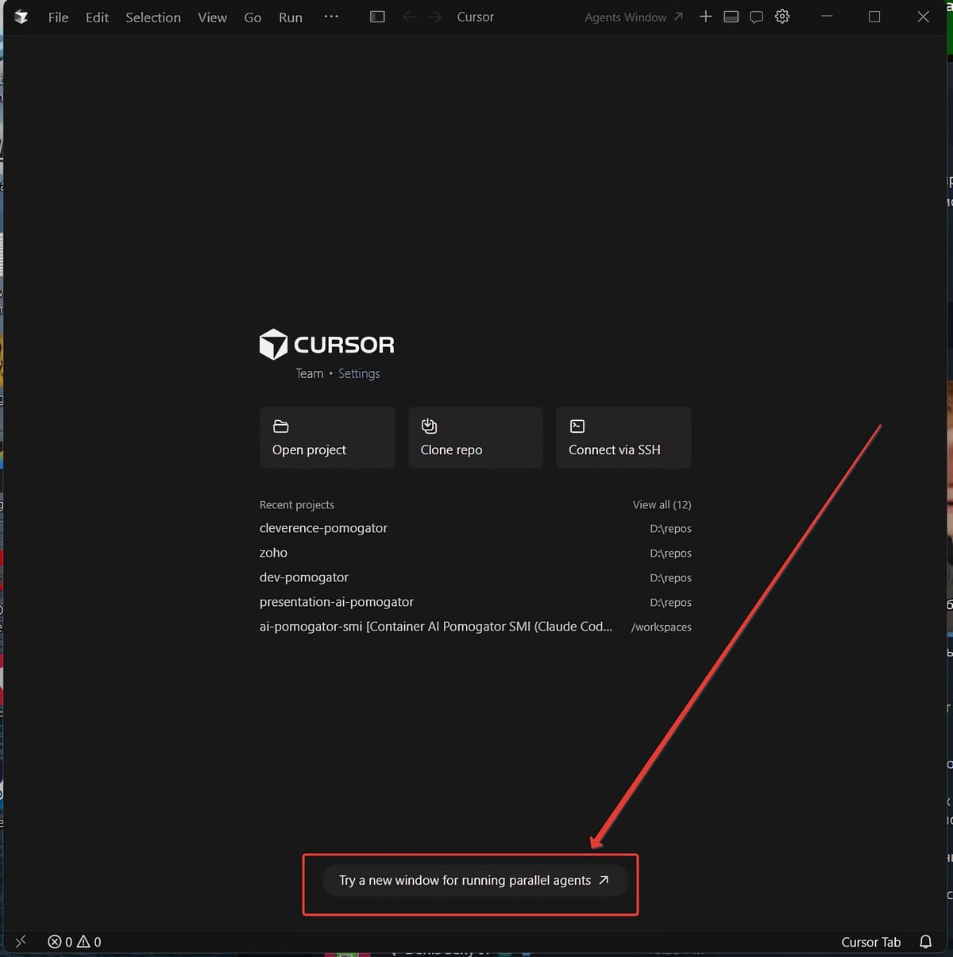Toggle the bottom panel icon
This screenshot has width=953, height=957.
731,17
